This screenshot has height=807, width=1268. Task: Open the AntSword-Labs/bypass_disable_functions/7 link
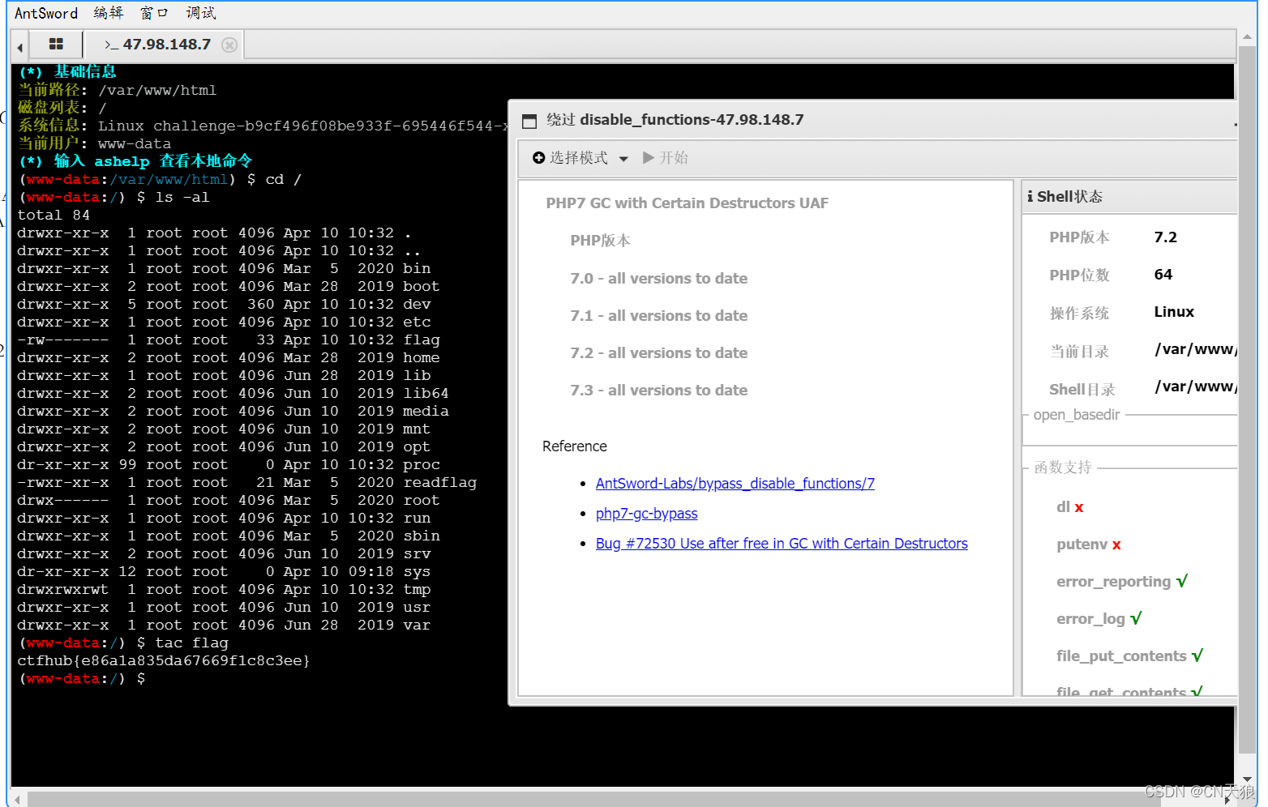735,484
